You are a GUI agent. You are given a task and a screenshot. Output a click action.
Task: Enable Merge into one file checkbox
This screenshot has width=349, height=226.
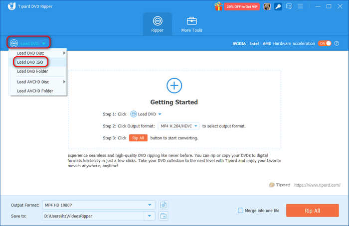click(x=240, y=210)
